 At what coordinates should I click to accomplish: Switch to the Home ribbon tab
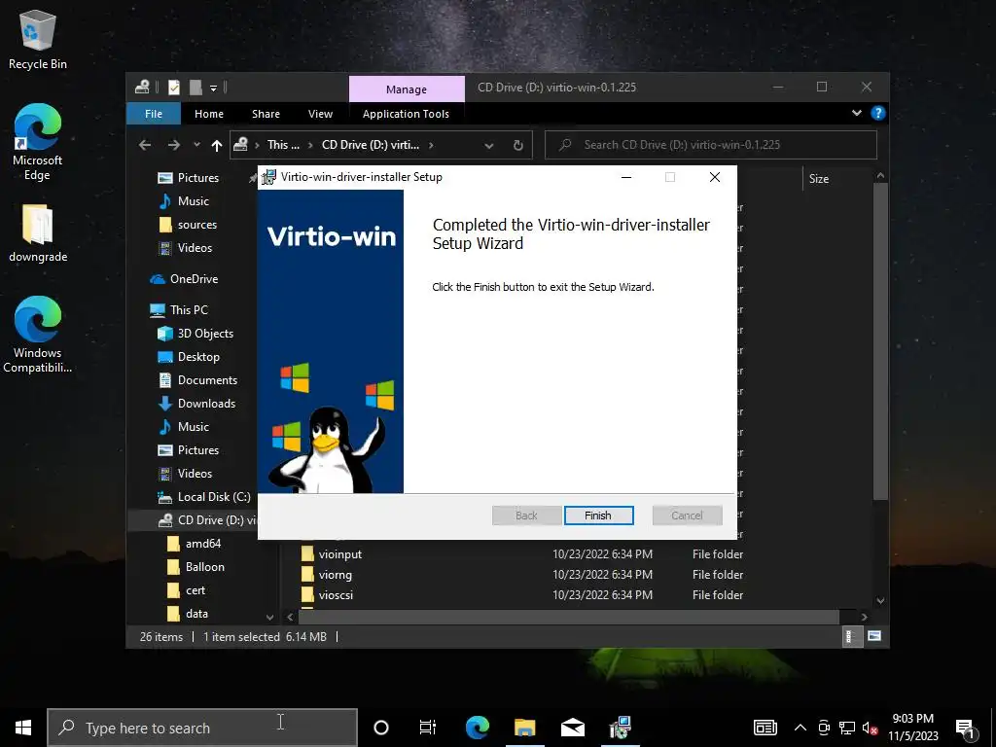[209, 114]
